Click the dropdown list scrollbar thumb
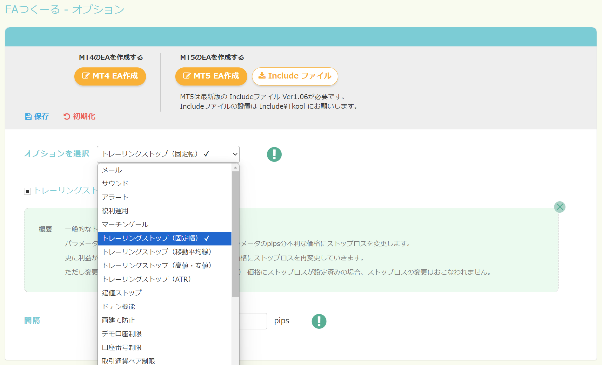The height and width of the screenshot is (365, 602). [x=235, y=234]
